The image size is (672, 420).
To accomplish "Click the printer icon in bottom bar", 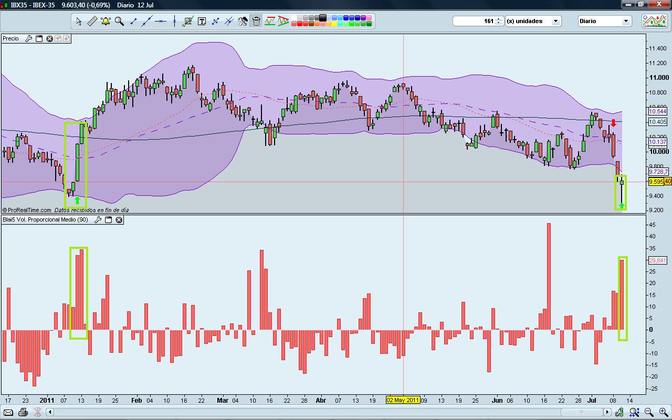I will coord(23,412).
